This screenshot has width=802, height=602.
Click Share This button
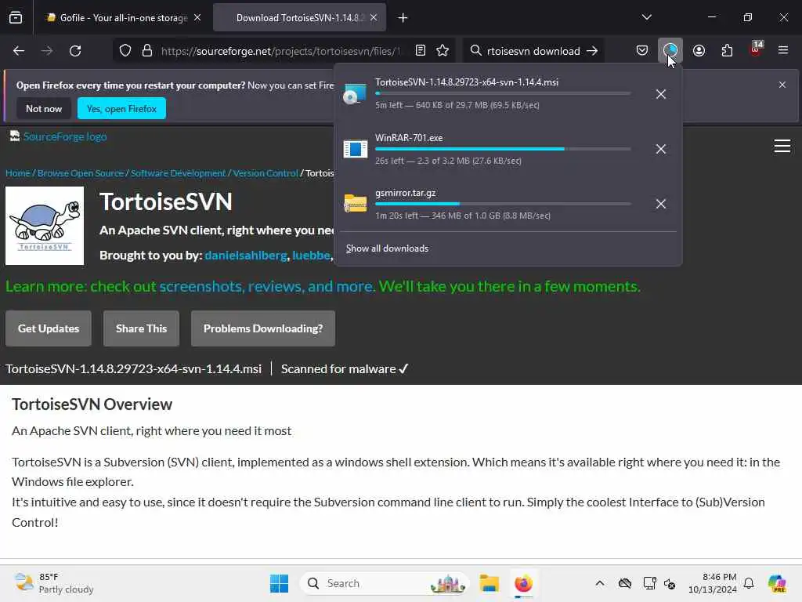pos(141,328)
